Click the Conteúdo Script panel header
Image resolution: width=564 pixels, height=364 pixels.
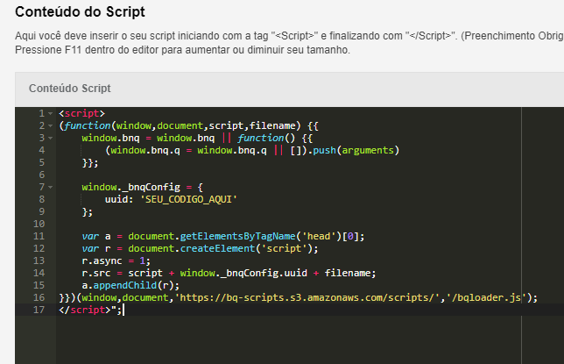click(290, 89)
